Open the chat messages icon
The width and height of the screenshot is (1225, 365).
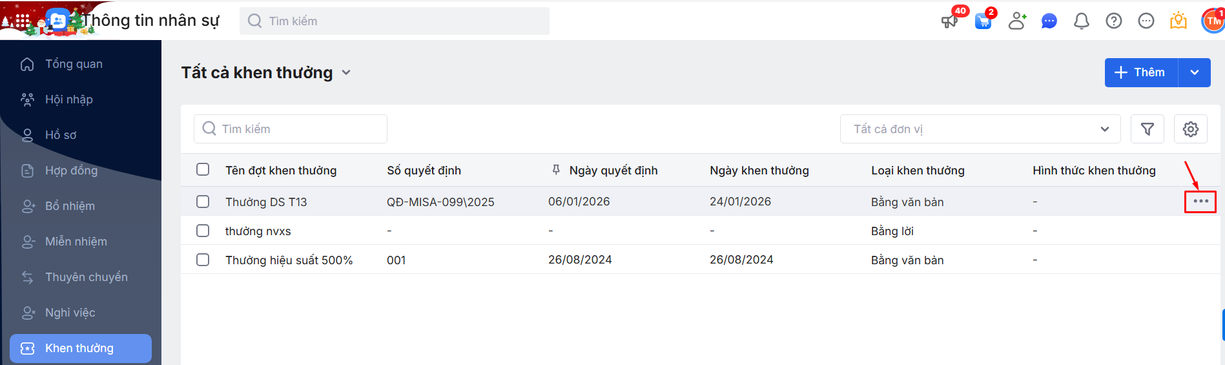click(x=1049, y=21)
